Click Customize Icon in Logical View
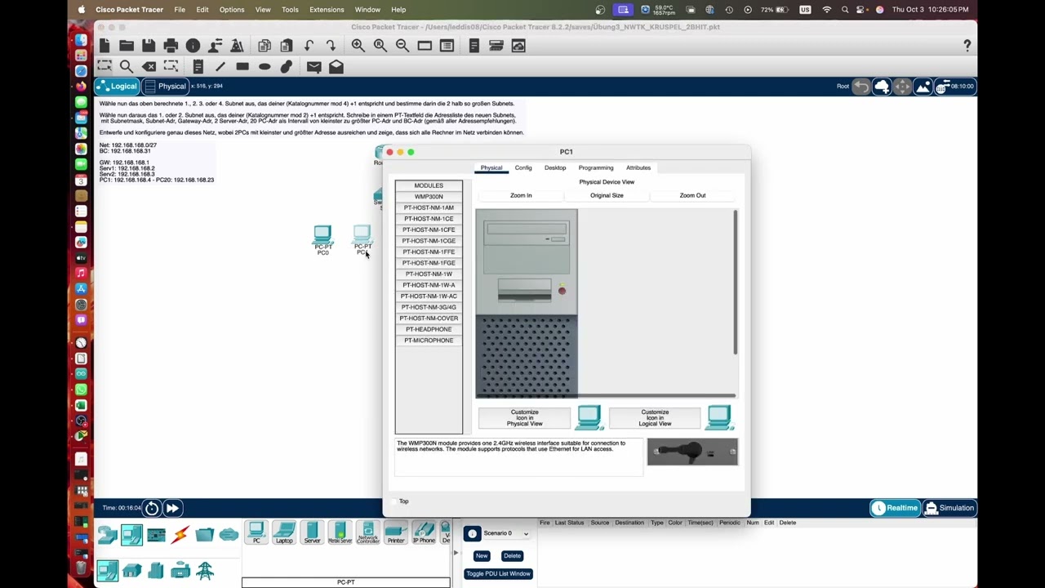Viewport: 1045px width, 588px height. [655, 418]
